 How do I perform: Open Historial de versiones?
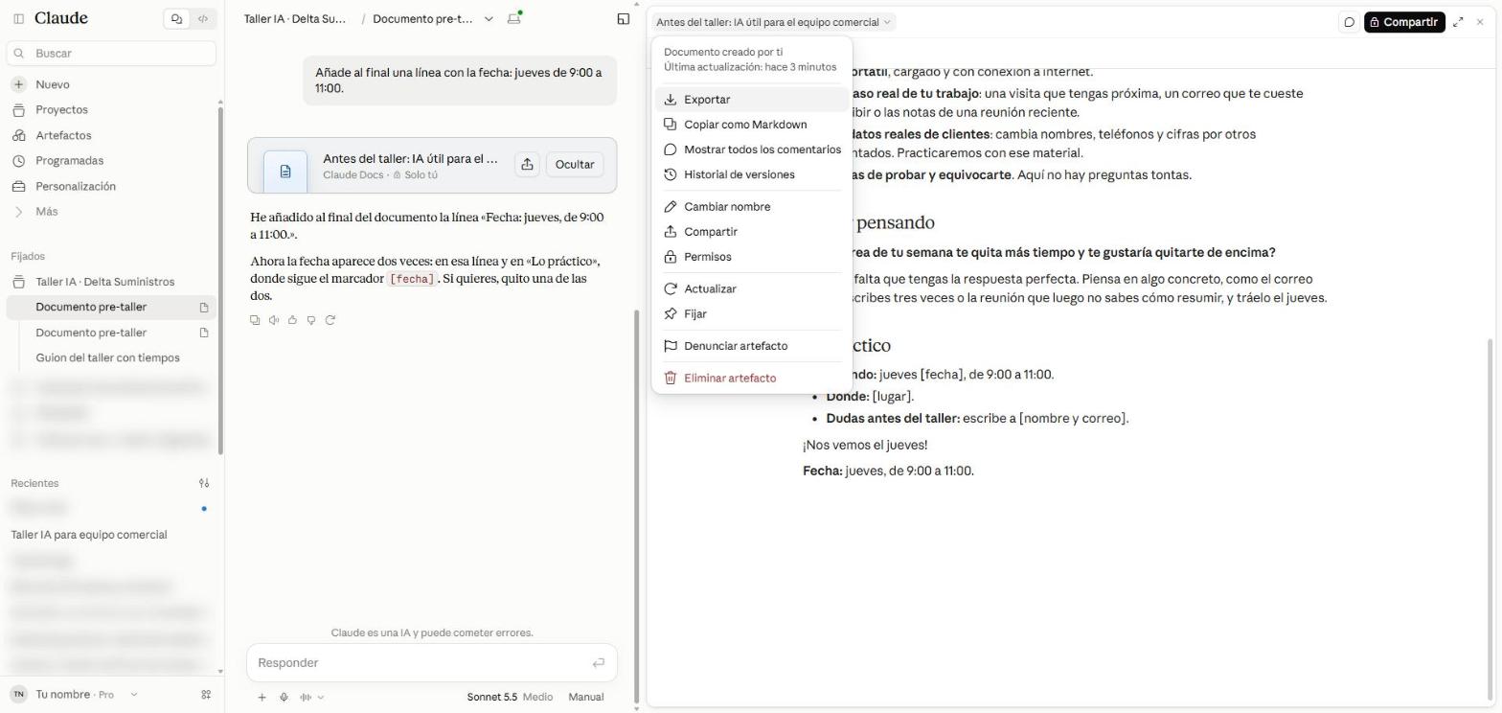point(752,174)
